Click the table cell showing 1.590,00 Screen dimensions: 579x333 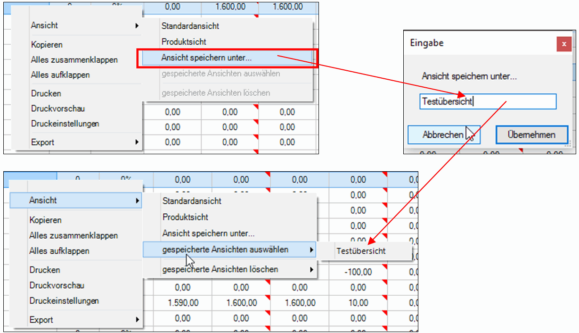(182, 303)
